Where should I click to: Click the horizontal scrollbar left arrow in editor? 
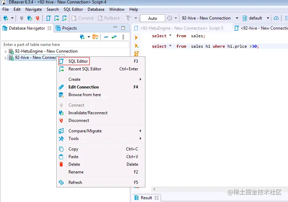[154, 189]
